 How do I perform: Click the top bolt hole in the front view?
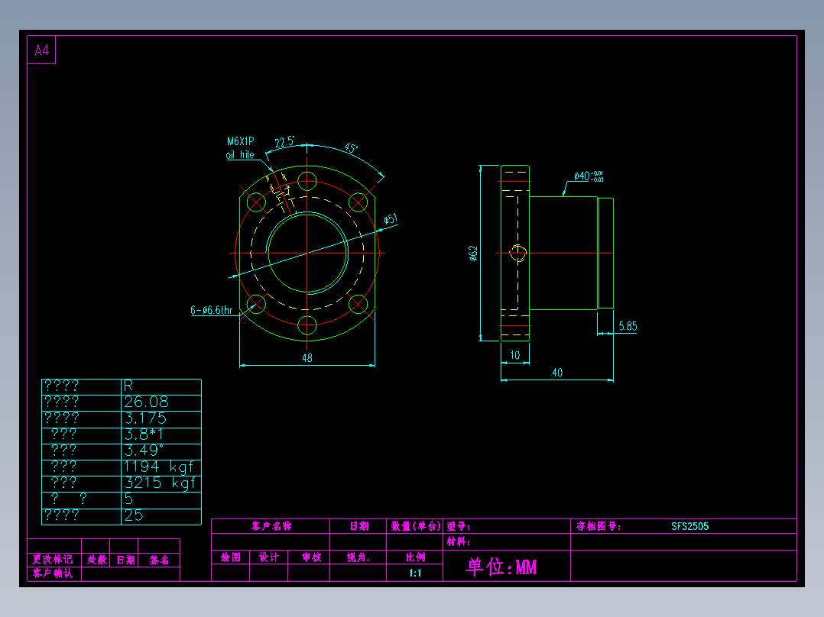(x=307, y=182)
